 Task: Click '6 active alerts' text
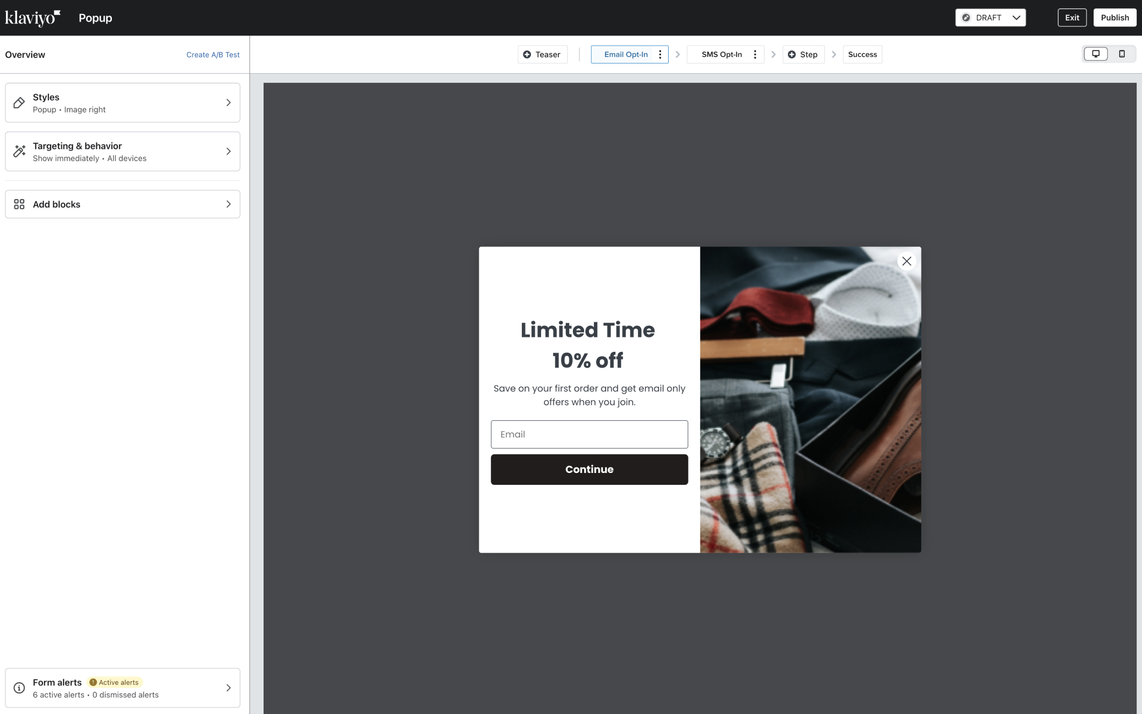pyautogui.click(x=59, y=695)
